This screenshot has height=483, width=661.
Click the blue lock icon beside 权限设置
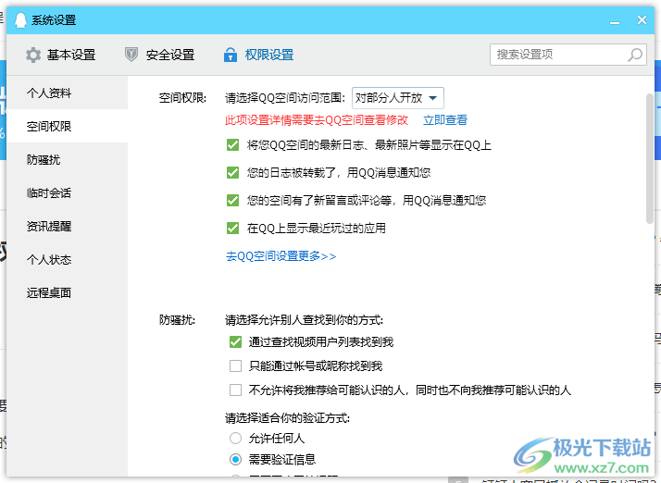pyautogui.click(x=231, y=55)
